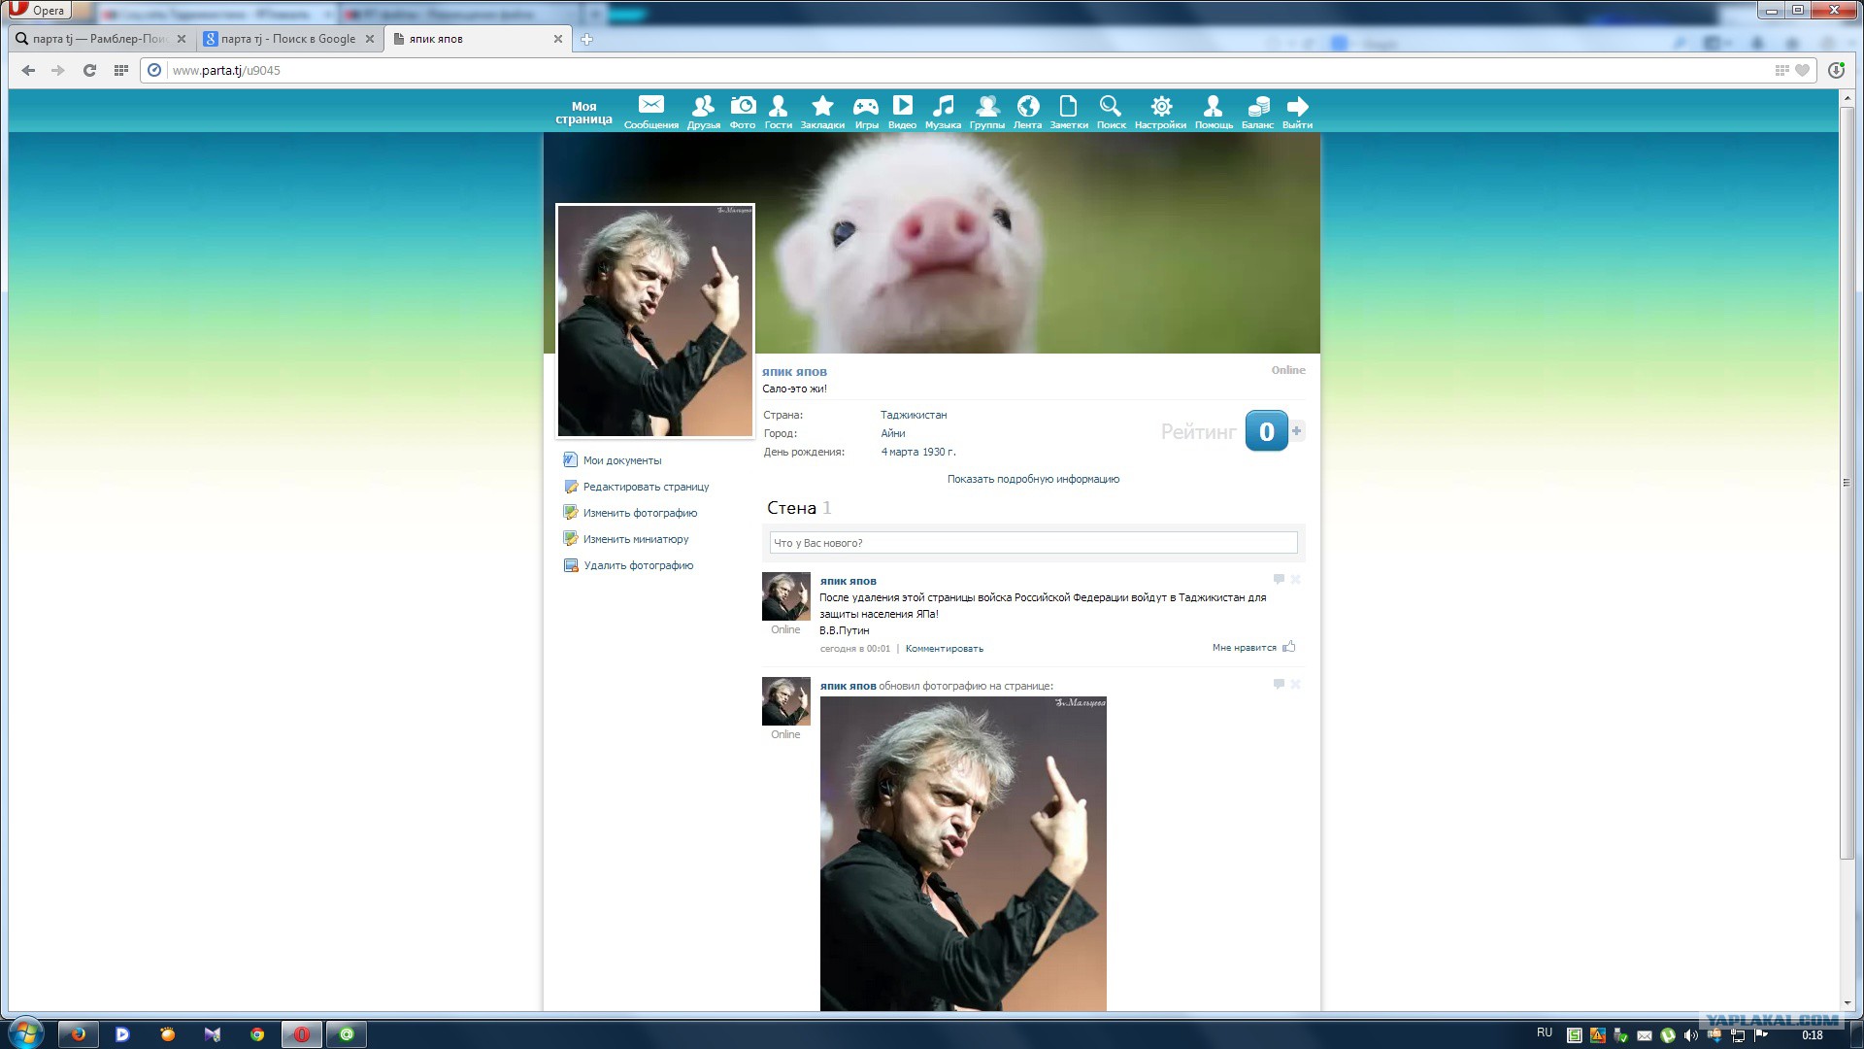Viewport: 1864px width, 1049px height.
Task: Open the Группы icon
Action: point(986,111)
